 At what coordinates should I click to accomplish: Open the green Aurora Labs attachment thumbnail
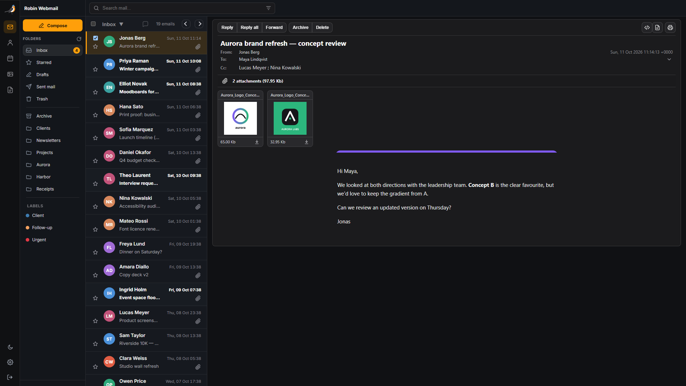click(x=290, y=118)
